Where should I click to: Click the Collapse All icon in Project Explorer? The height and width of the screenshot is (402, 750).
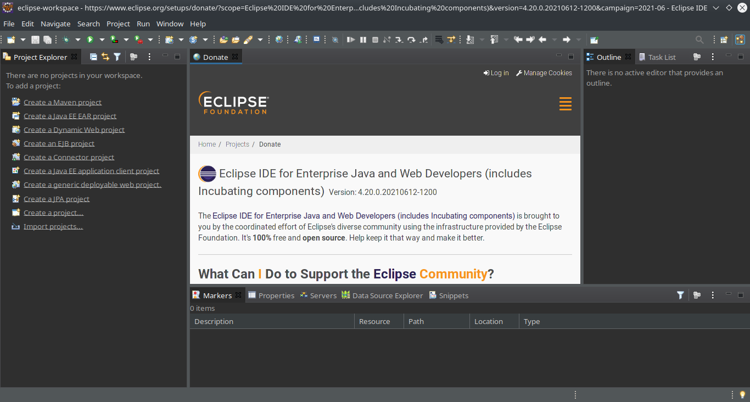click(x=93, y=57)
